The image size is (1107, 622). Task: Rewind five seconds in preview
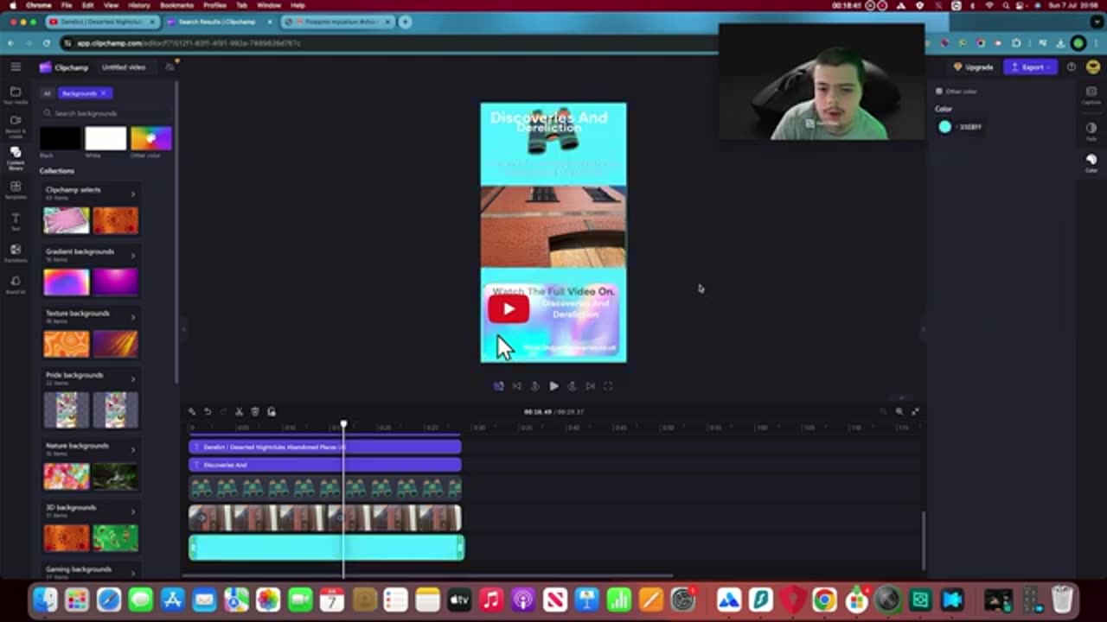click(534, 386)
